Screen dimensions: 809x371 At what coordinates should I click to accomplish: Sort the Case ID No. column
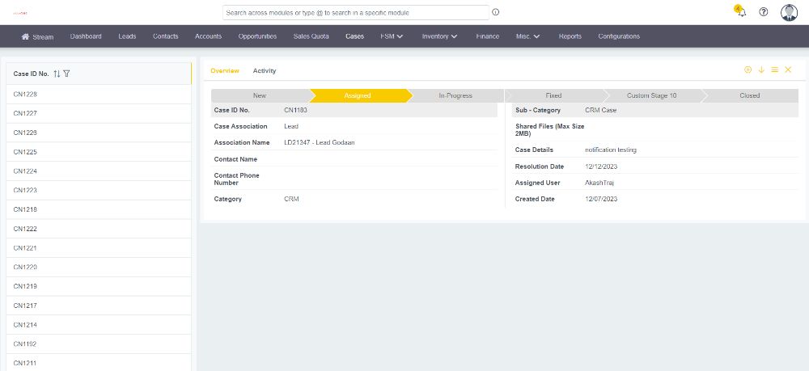point(57,74)
